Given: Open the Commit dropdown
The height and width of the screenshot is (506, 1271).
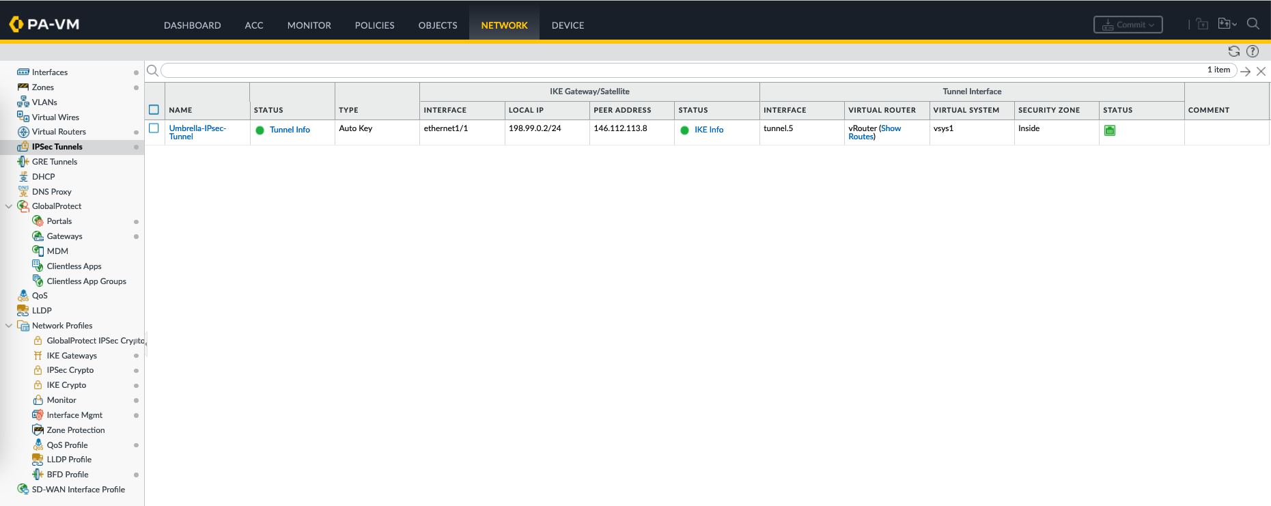Looking at the screenshot, I should pyautogui.click(x=1128, y=25).
